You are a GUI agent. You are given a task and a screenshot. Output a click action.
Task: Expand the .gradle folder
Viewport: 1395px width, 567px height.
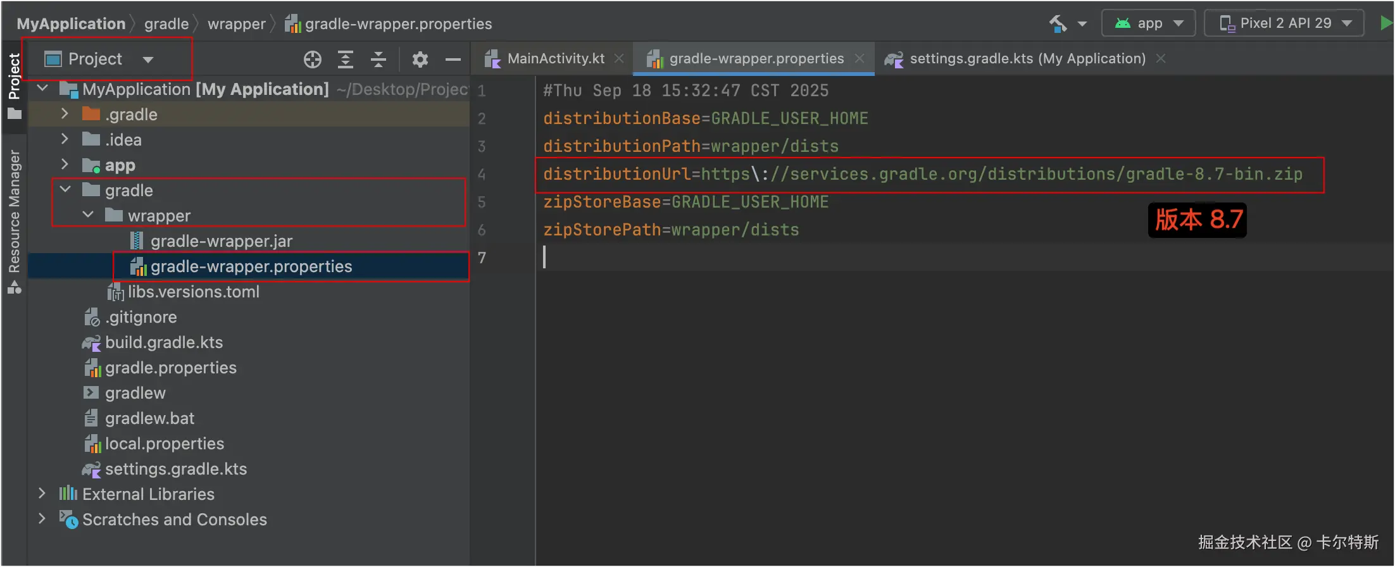coord(65,114)
